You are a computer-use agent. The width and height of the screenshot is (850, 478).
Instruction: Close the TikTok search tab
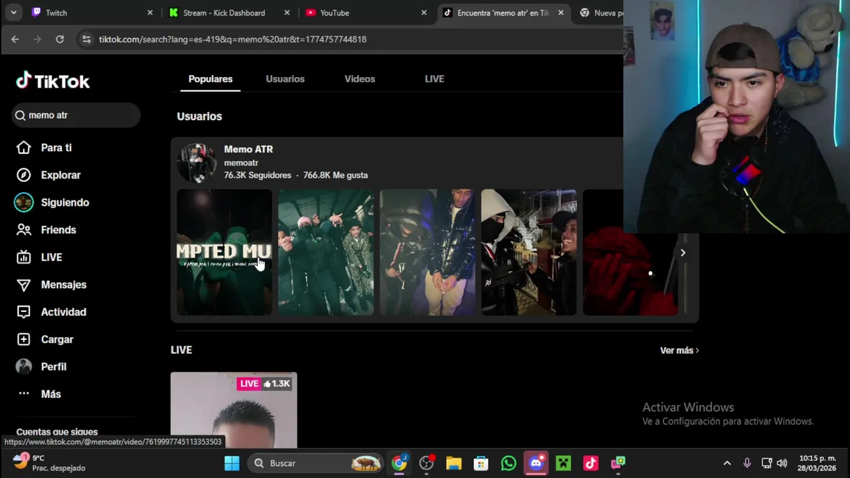(x=561, y=13)
